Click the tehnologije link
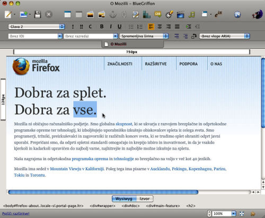Viewport: 265px width, 218px height. pyautogui.click(x=123, y=159)
